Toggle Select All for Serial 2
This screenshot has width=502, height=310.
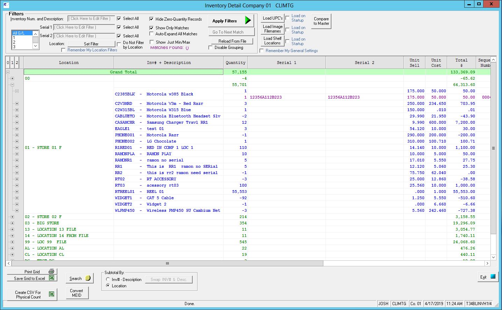coord(119,36)
